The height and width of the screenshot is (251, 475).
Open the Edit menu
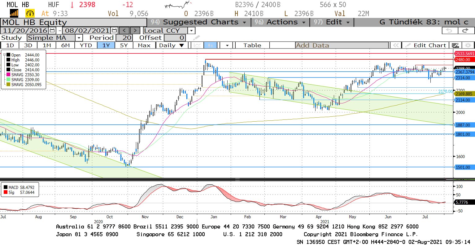tap(331, 22)
